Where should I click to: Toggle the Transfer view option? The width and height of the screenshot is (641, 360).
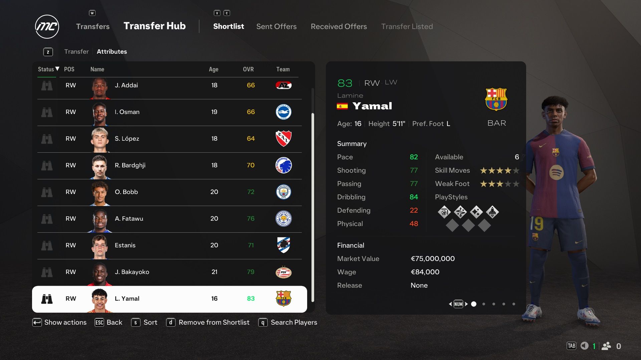point(76,51)
